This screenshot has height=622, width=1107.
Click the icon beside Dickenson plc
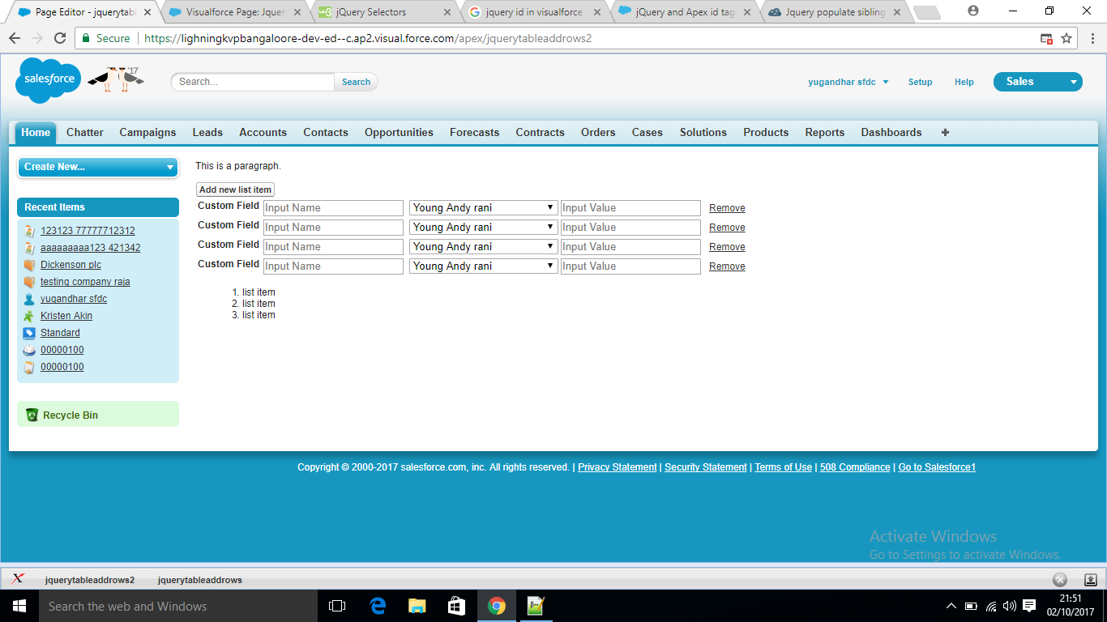click(x=30, y=265)
